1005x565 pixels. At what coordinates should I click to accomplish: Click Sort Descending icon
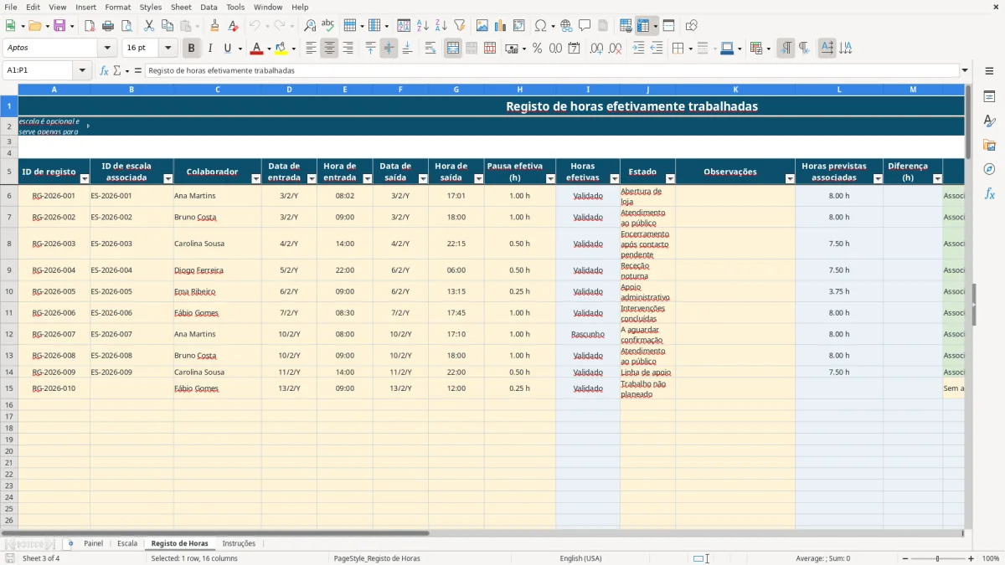441,26
